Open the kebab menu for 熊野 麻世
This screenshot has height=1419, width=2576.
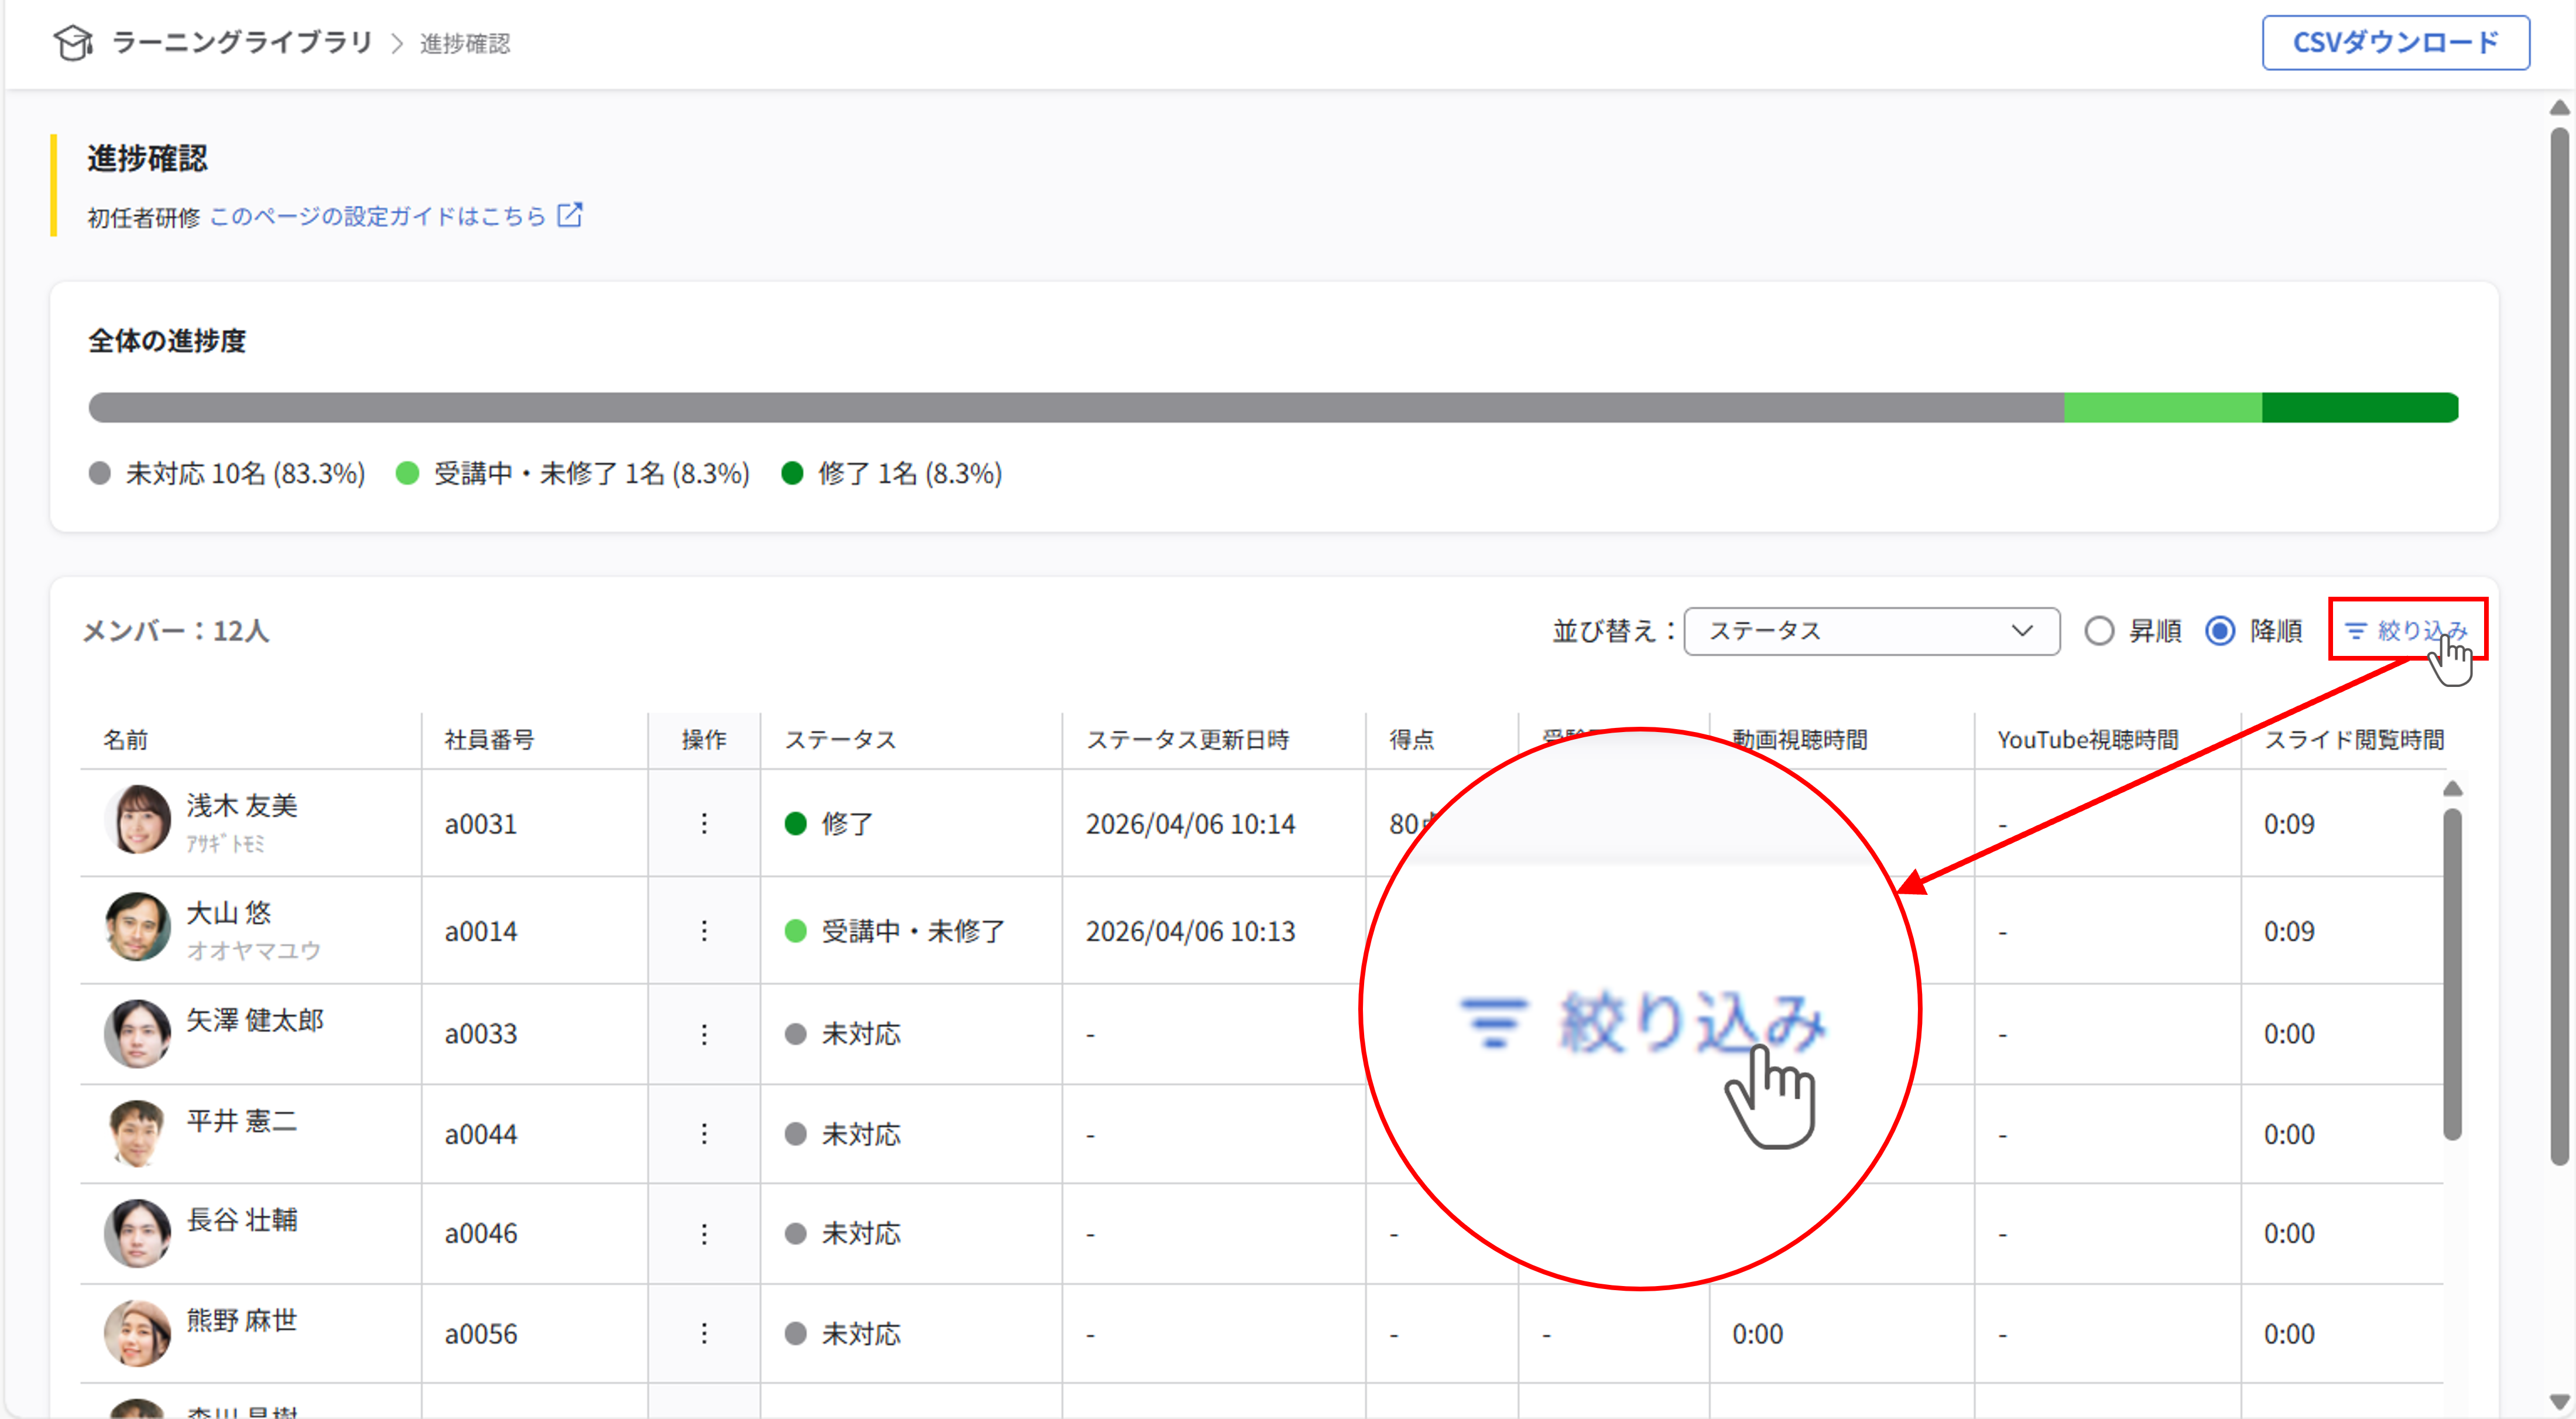click(x=704, y=1333)
